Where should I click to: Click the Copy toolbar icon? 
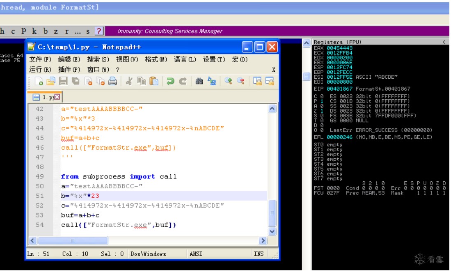click(142, 82)
